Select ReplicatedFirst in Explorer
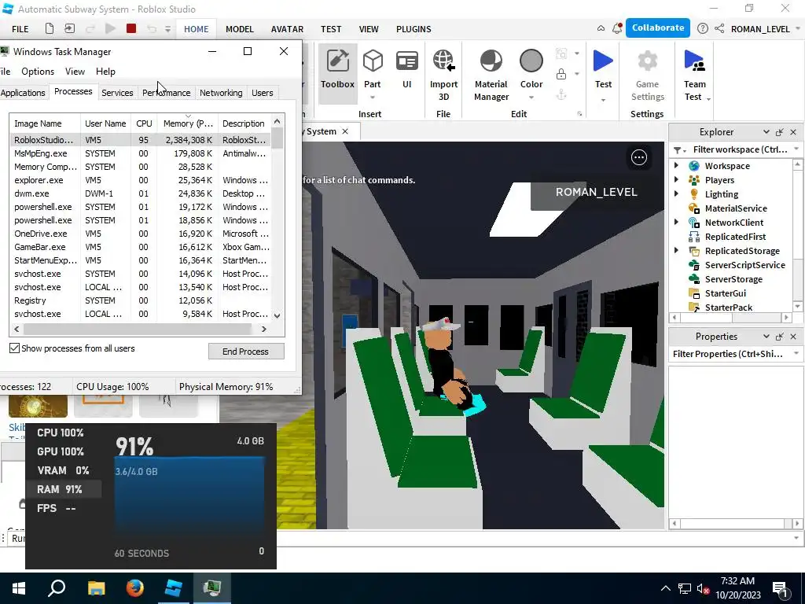This screenshot has width=805, height=604. 735,237
